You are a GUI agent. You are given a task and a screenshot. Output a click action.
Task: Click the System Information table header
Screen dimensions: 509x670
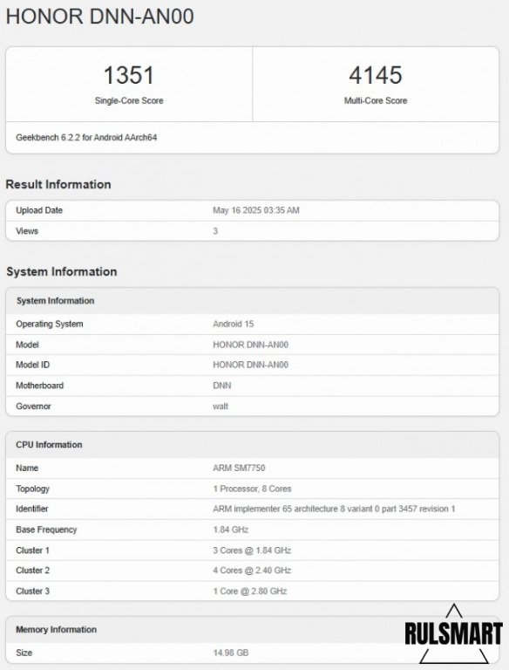click(55, 301)
